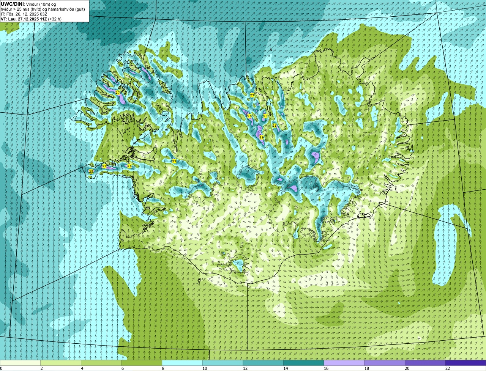Click the legend scale value "16"
The image size is (486, 371).
coord(326,368)
